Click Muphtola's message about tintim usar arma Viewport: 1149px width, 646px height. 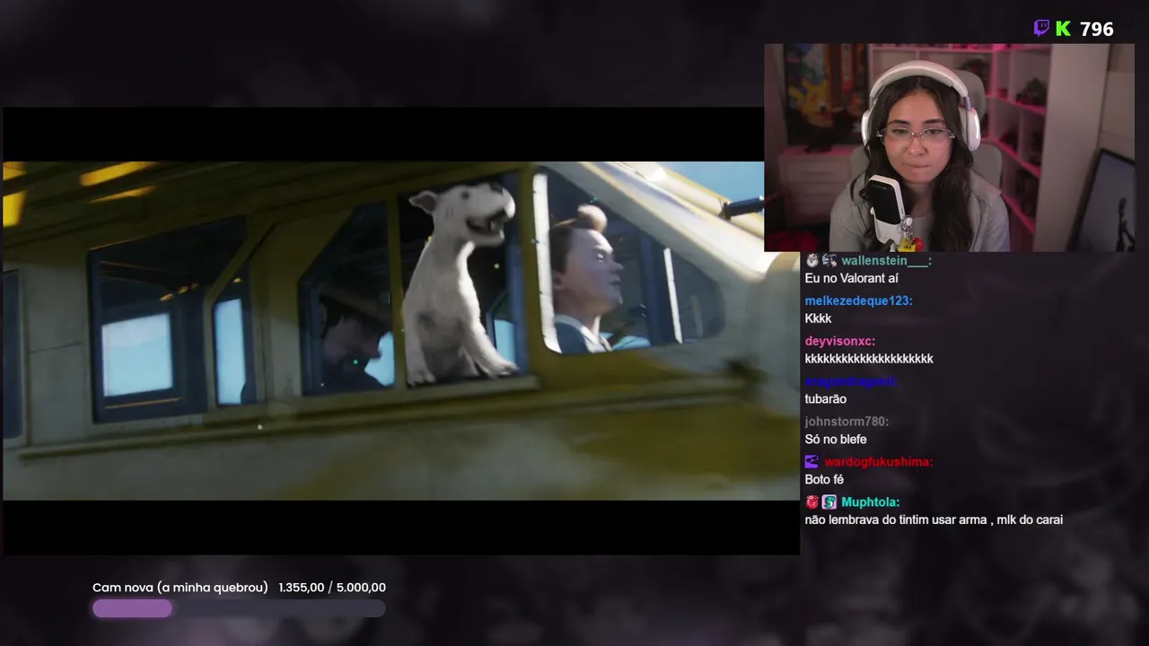coord(934,519)
